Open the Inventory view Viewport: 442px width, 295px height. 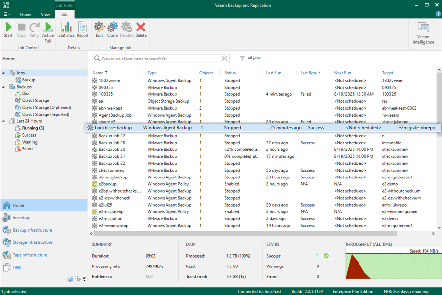point(44,218)
